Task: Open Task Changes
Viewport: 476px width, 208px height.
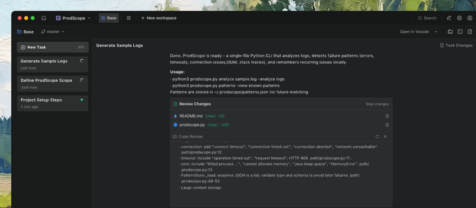Action: pos(456,45)
